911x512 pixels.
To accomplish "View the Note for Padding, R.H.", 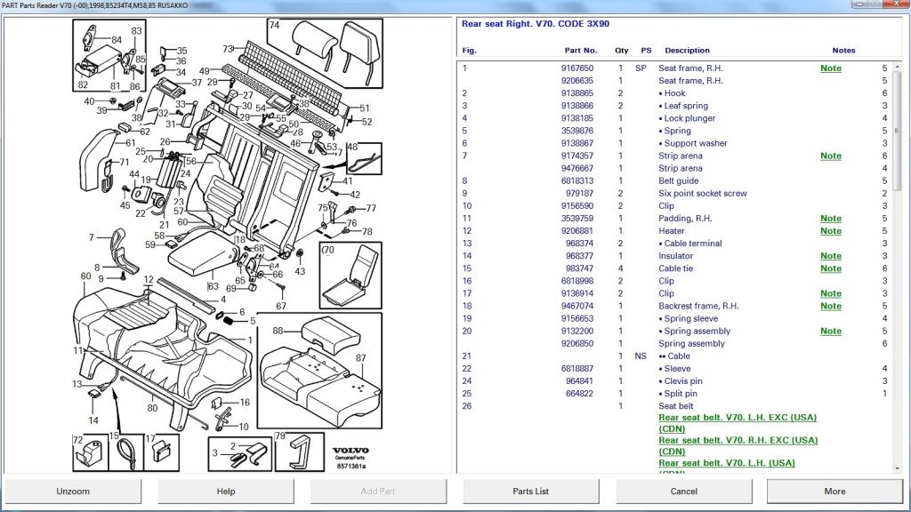I will [831, 219].
